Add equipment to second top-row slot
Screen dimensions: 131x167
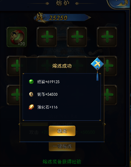point(47,37)
